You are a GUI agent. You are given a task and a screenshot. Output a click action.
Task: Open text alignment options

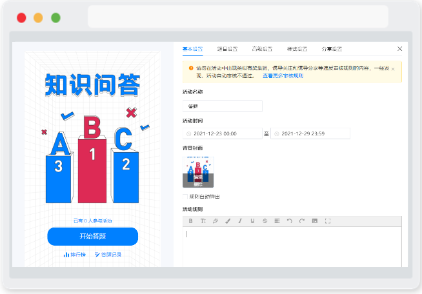click(x=277, y=221)
